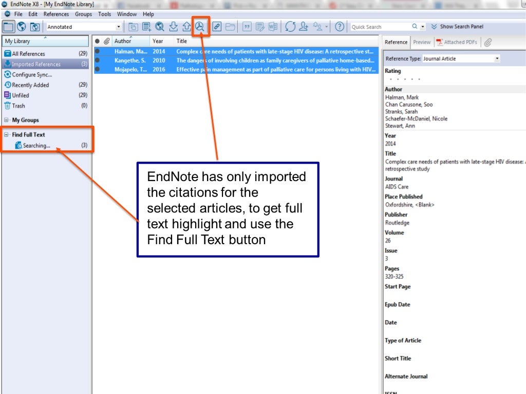Select Integrated Library and Online mode icon
This screenshot has height=394, width=526.
35,27
